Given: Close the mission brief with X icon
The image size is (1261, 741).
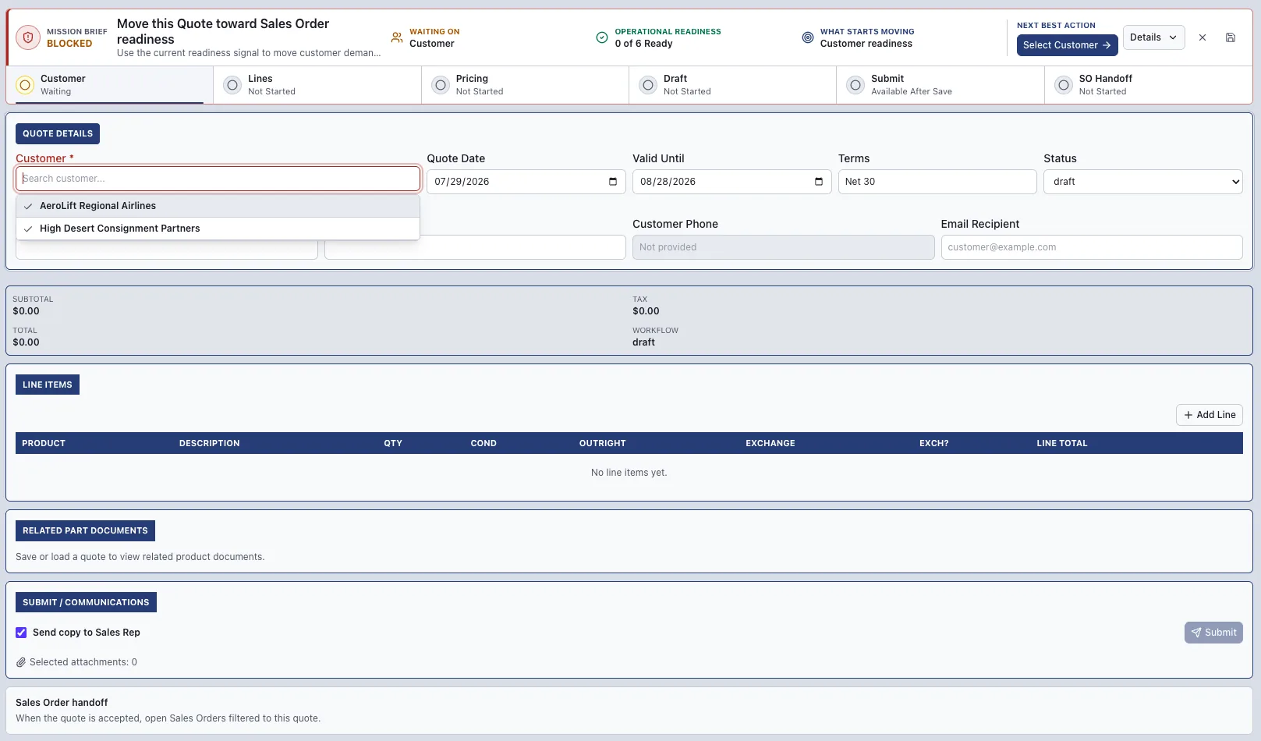Looking at the screenshot, I should pos(1203,37).
